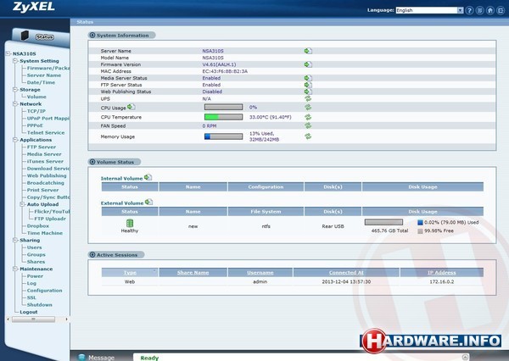Open Shutdown under Maintenance
Viewport: 509px width, 361px height.
point(39,305)
